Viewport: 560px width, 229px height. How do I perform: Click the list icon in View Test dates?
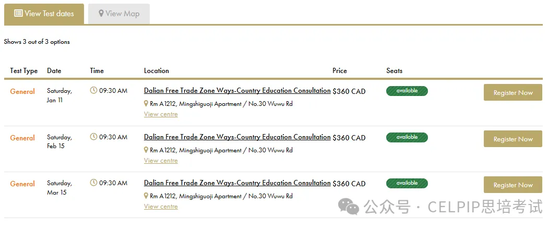click(18, 14)
